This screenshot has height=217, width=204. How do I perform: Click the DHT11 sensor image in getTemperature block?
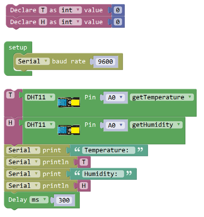click(x=69, y=102)
